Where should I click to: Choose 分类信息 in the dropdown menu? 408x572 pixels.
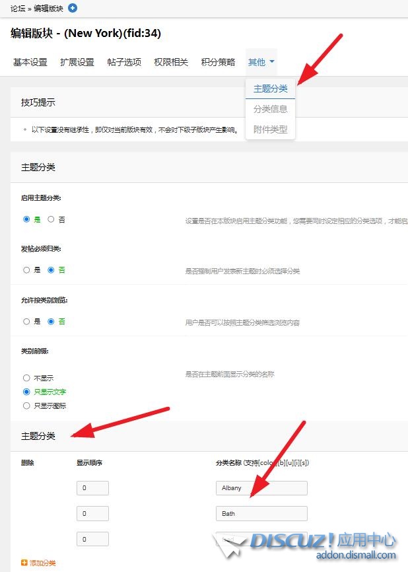tap(271, 109)
